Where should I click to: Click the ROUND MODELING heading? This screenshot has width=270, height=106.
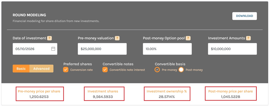coord(29,15)
